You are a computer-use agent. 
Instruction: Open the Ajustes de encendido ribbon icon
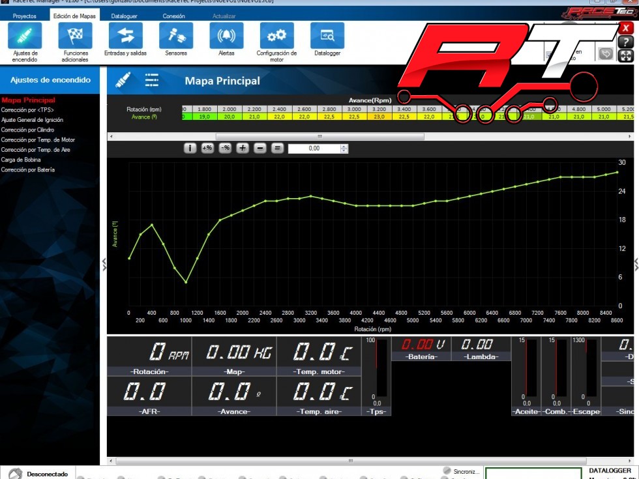coord(25,36)
